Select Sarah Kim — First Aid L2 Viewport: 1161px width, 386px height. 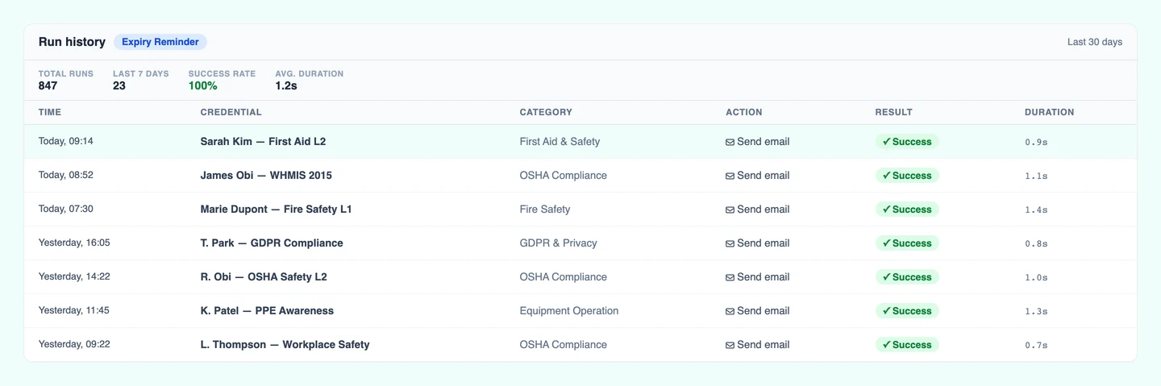[x=263, y=142]
